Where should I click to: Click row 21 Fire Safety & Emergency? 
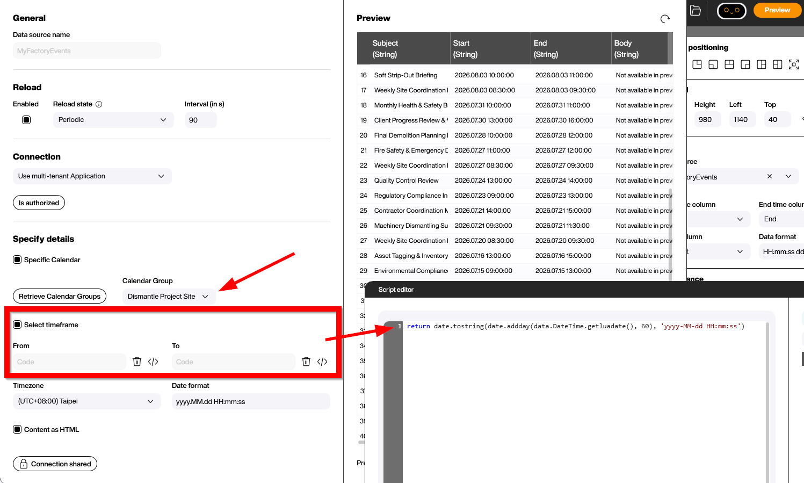tap(515, 150)
